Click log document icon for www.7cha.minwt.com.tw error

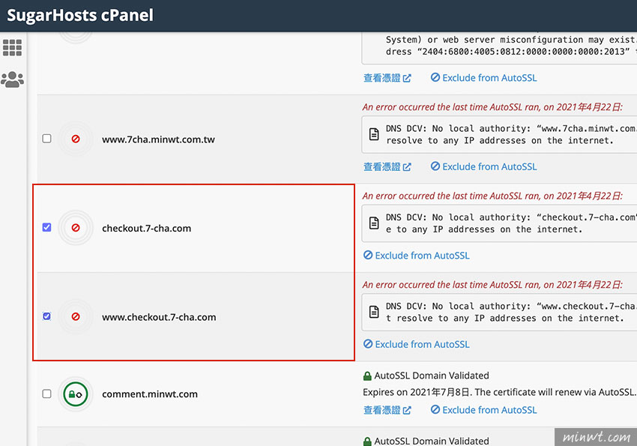pos(374,134)
